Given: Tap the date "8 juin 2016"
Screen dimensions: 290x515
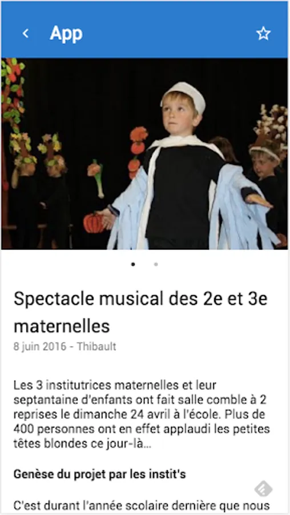Looking at the screenshot, I should (x=39, y=347).
